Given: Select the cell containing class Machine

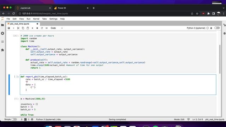Looking at the screenshot, I should point(118,53).
